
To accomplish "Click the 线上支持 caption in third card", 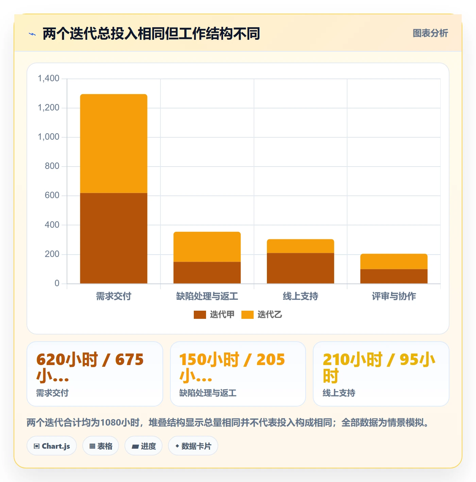I will click(x=339, y=393).
